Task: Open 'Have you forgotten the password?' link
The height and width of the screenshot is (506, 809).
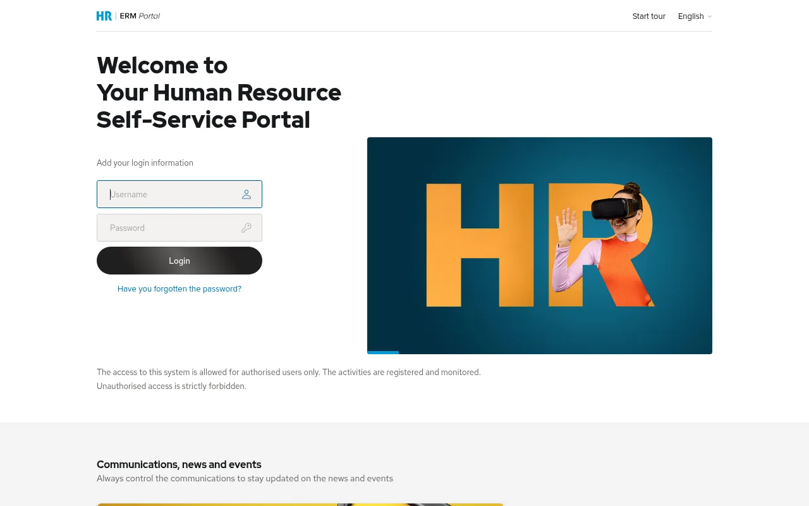Action: tap(179, 289)
